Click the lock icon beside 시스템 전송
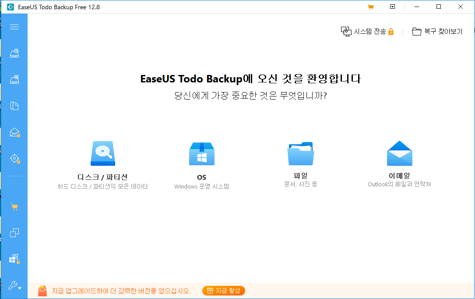The width and height of the screenshot is (475, 299). 391,32
